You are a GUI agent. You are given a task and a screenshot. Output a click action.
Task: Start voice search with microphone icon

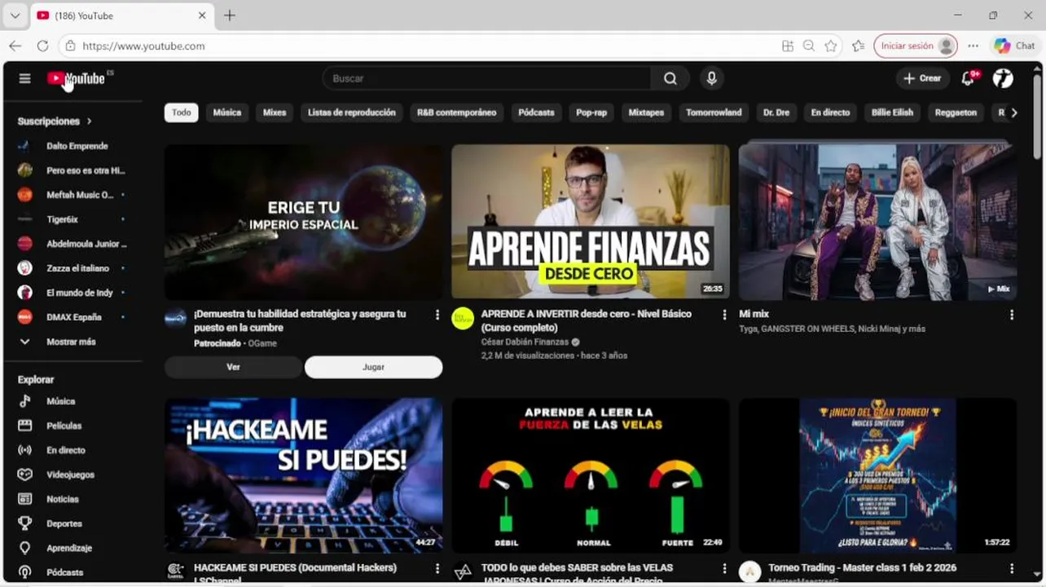pos(711,78)
